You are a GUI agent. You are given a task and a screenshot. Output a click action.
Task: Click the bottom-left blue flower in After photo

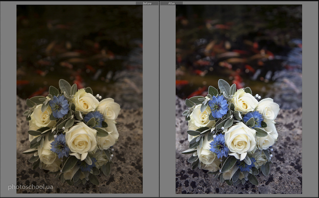(219, 145)
